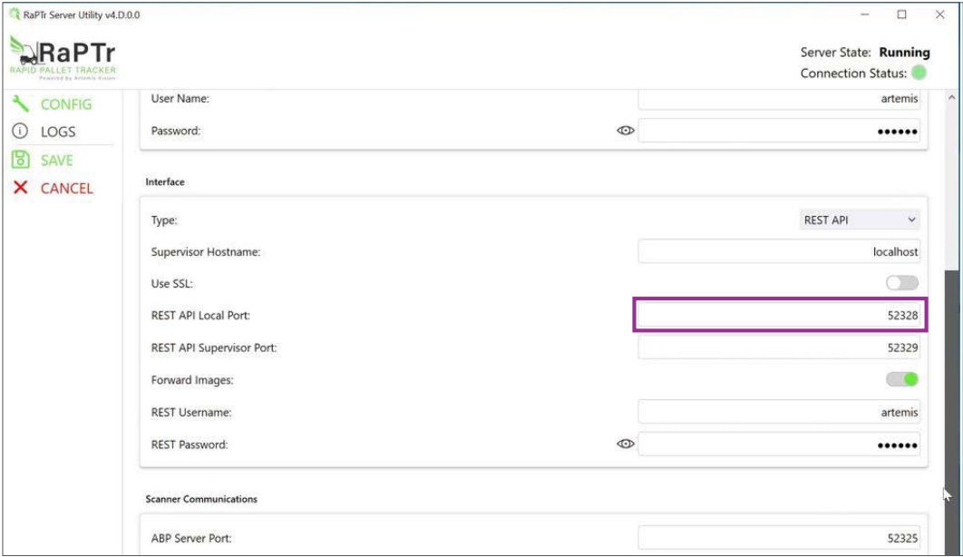Enable the Use SSL toggle
Image resolution: width=963 pixels, height=557 pixels.
point(902,284)
